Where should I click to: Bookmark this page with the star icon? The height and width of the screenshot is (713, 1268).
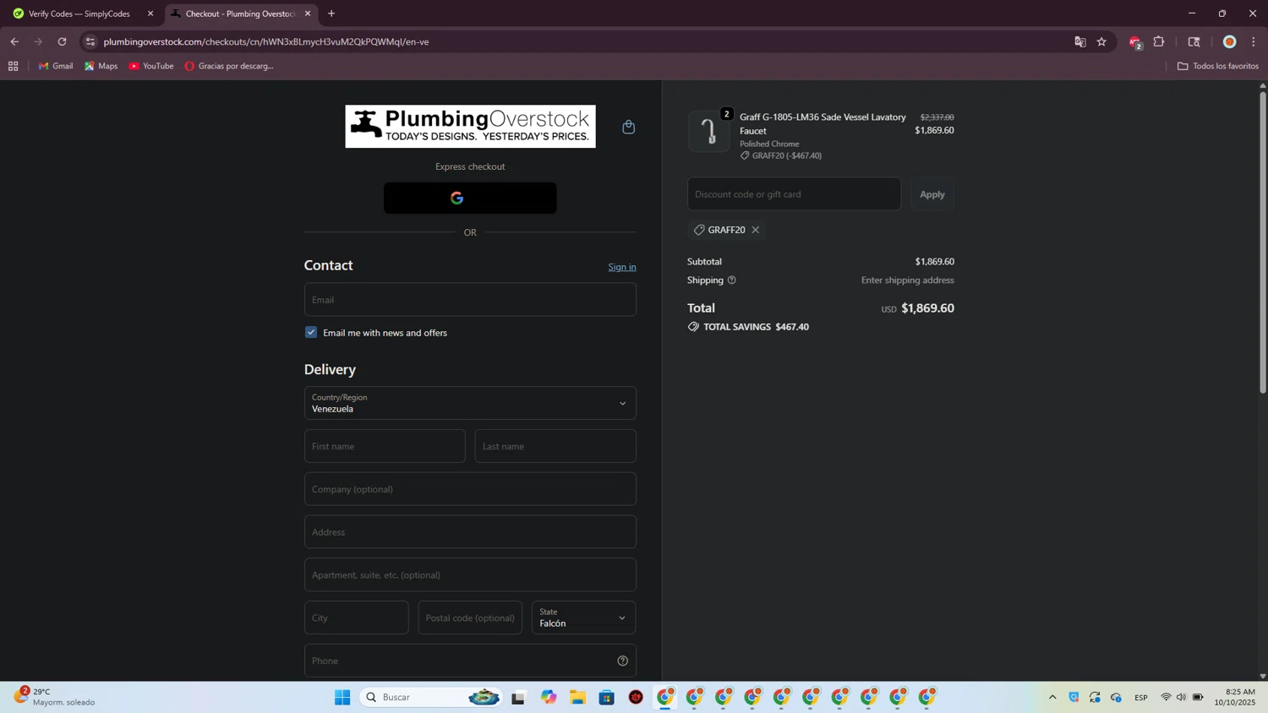coord(1101,41)
